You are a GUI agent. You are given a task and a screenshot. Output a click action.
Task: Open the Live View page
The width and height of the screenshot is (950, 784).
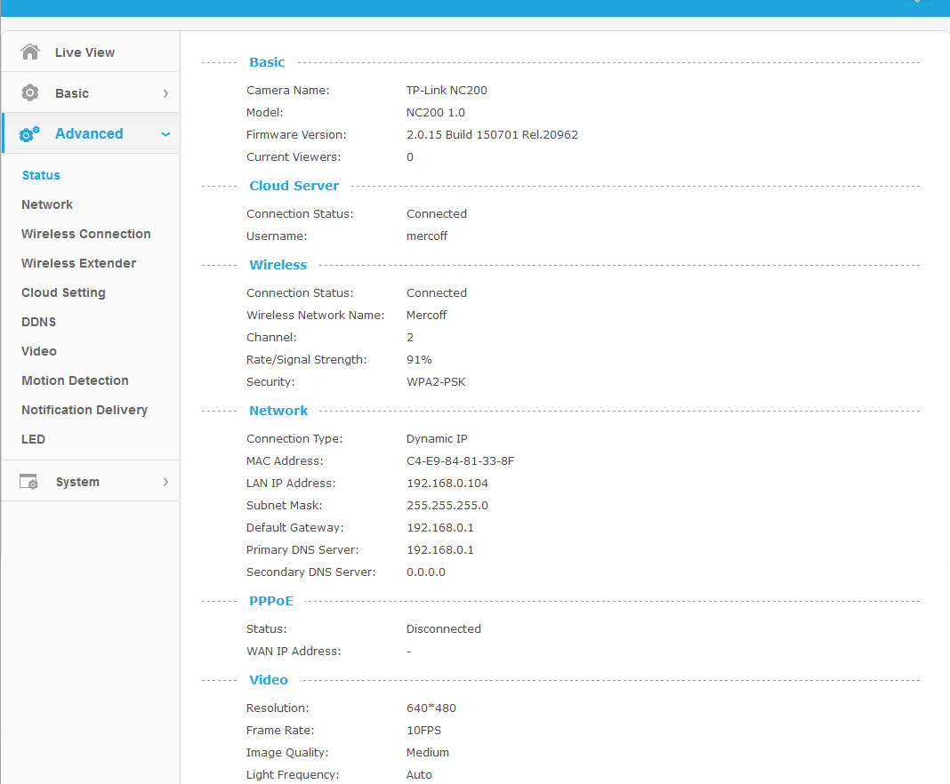pyautogui.click(x=85, y=52)
